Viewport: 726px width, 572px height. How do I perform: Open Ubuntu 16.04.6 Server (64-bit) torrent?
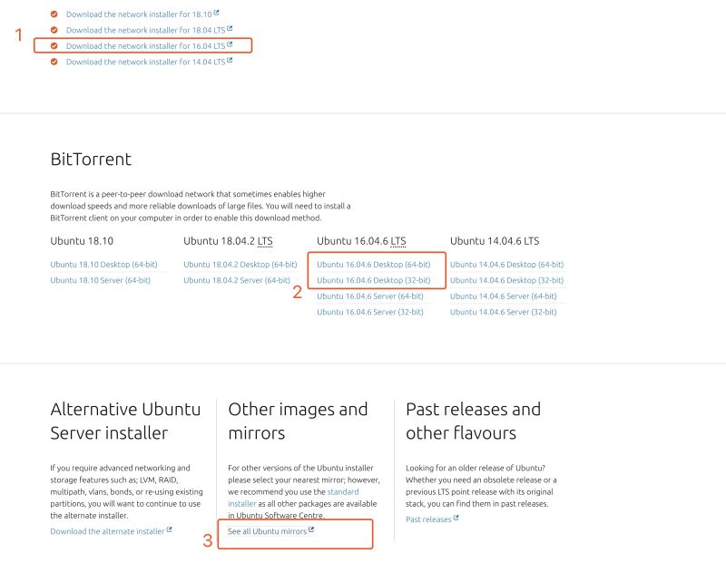(369, 296)
